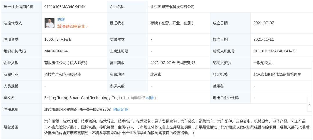Select the credit code 91110105MA04CK414K value
This screenshot has height=140, width=313.
click(x=65, y=7)
